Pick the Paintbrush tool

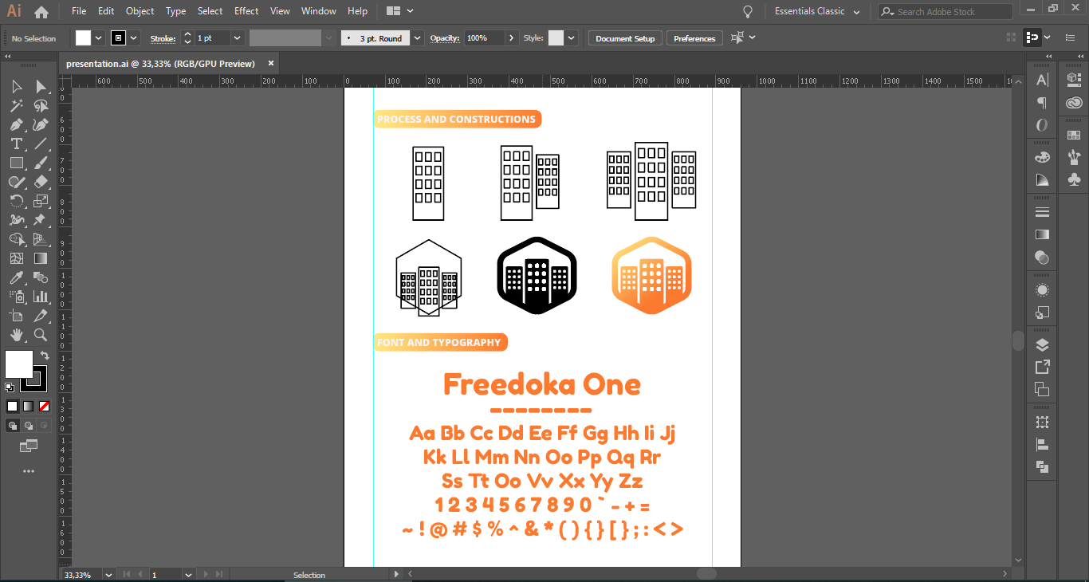tap(41, 163)
